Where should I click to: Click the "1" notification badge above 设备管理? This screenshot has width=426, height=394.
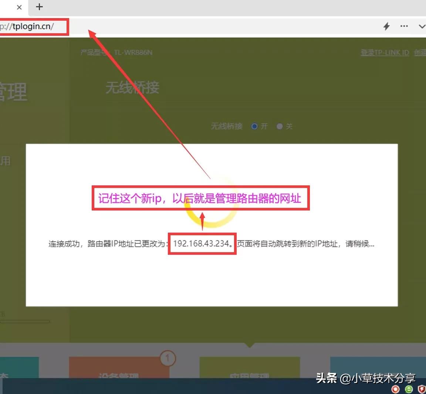tap(168, 358)
